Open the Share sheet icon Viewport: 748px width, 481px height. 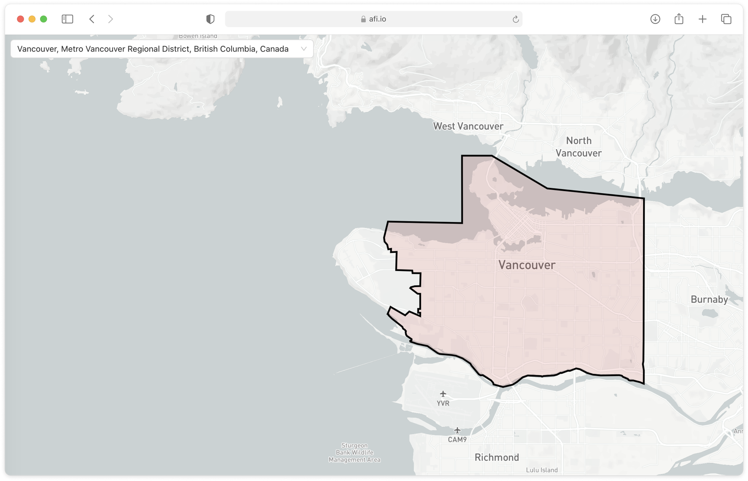[679, 19]
